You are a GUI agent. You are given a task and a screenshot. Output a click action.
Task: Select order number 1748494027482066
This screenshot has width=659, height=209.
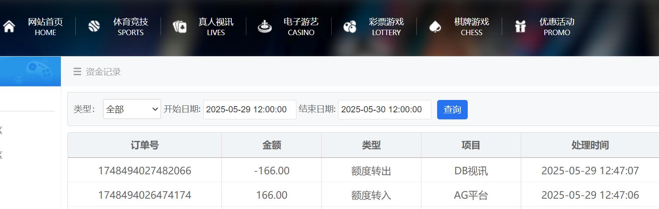click(x=144, y=171)
